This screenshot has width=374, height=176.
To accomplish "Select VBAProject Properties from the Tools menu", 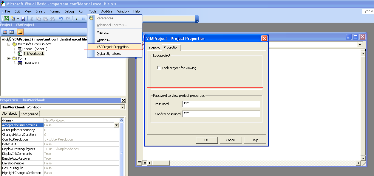I will [115, 47].
